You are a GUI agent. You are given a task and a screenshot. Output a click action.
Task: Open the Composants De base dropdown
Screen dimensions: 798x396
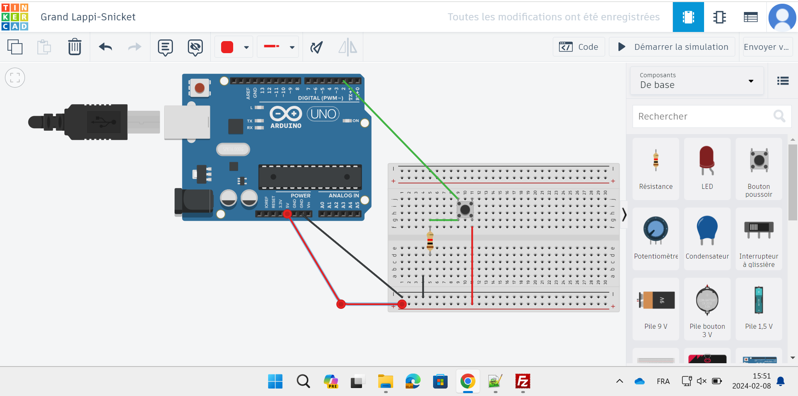697,81
